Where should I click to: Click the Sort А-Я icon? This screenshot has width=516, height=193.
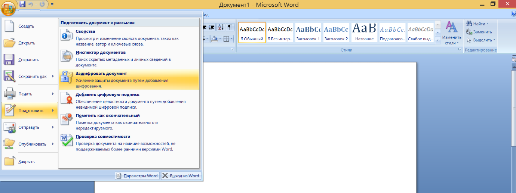pos(221,27)
